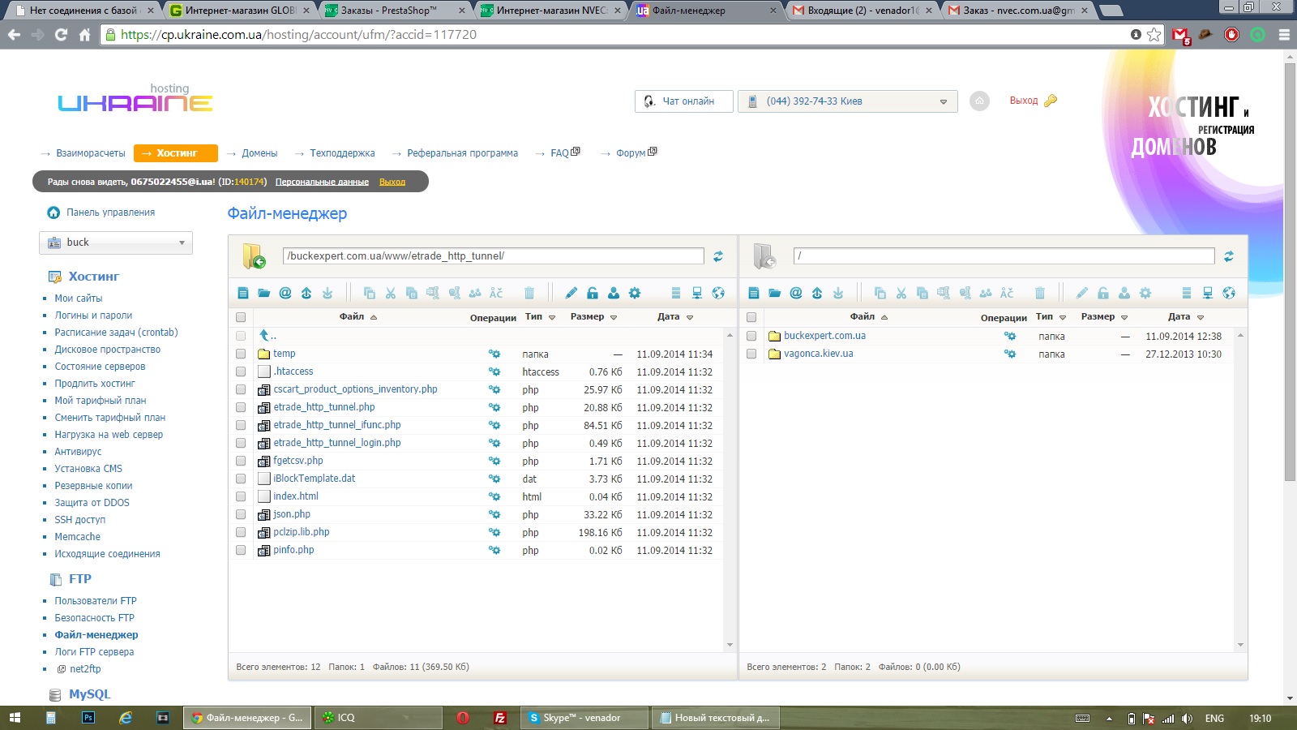Sort left panel by Файл column
The height and width of the screenshot is (730, 1297).
click(x=357, y=317)
